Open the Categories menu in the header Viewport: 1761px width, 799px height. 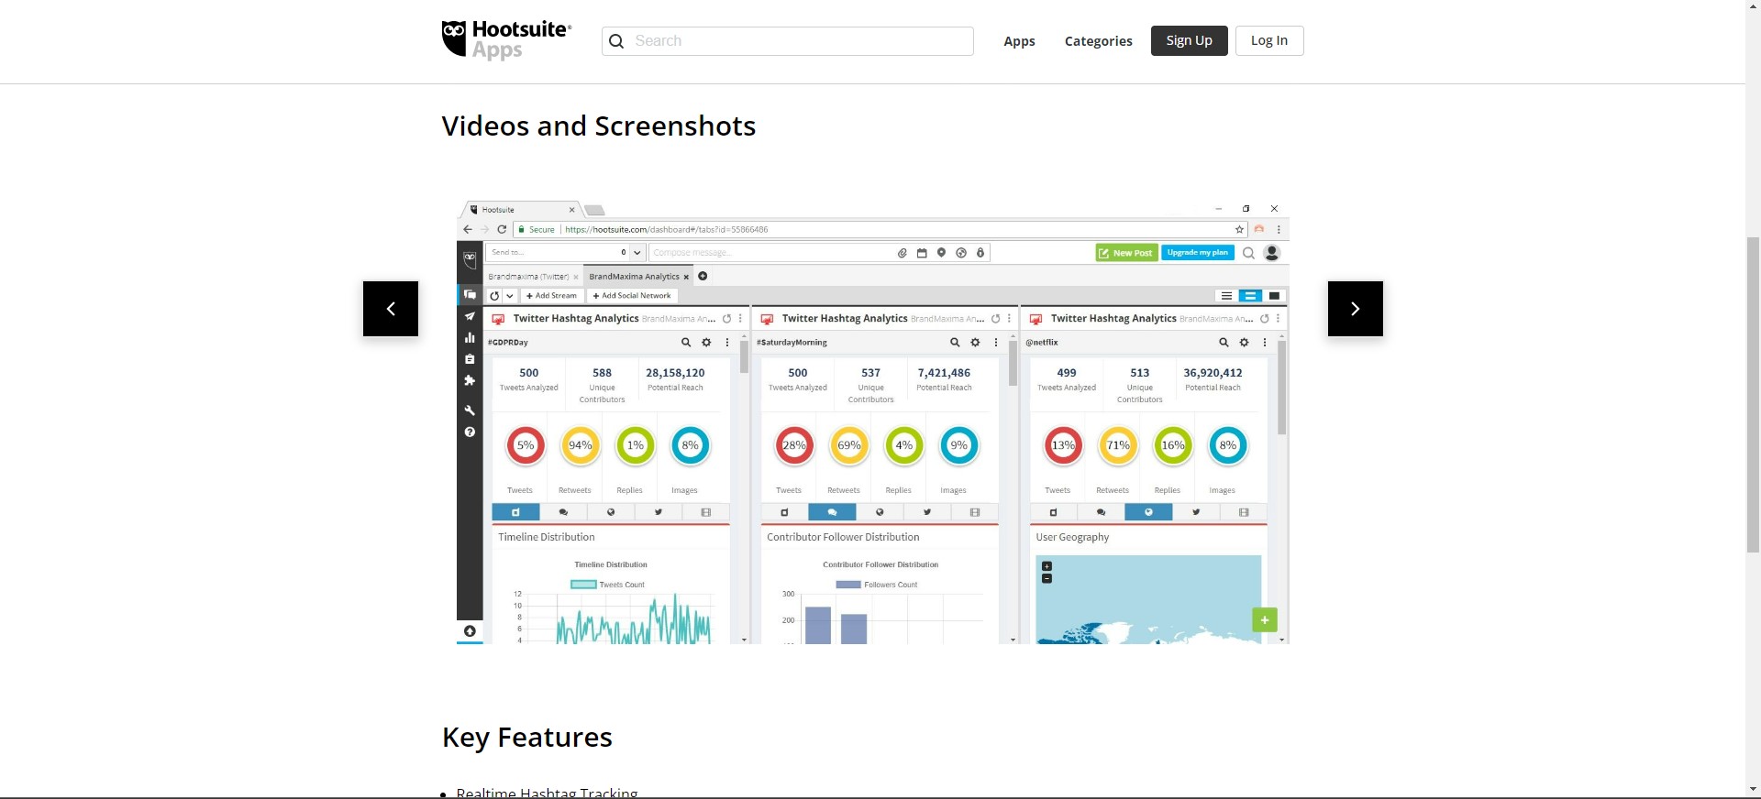click(x=1099, y=41)
